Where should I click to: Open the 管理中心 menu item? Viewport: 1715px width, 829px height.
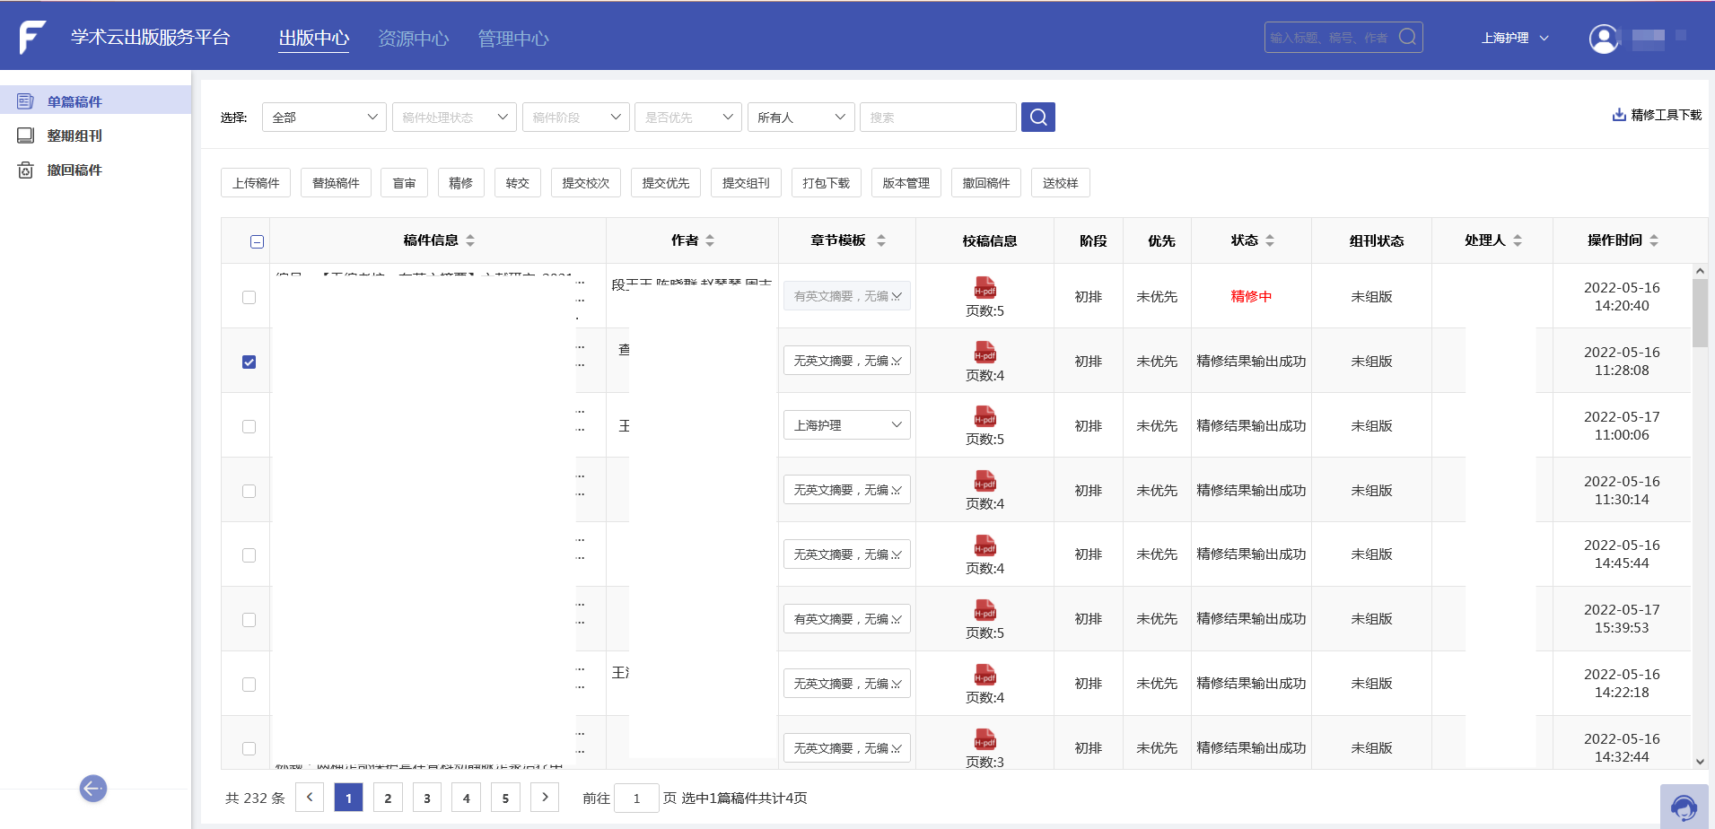pyautogui.click(x=513, y=38)
